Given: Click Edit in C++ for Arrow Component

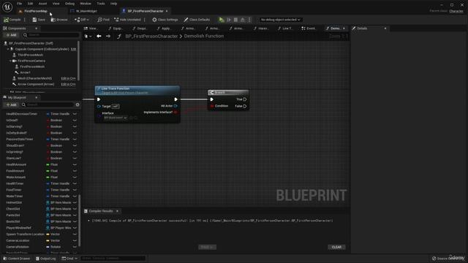Looking at the screenshot, I should (68, 85).
